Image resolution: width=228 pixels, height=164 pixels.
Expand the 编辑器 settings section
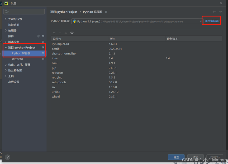6,30
